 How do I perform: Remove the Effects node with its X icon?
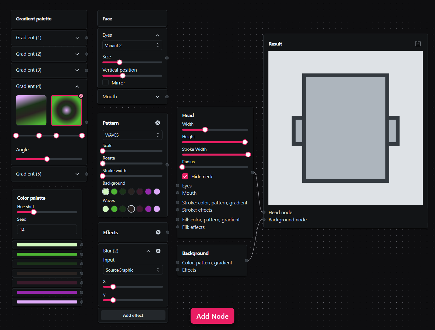[x=158, y=232]
